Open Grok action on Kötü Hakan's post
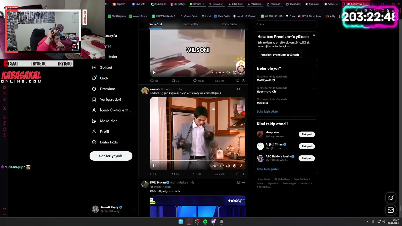This screenshot has height=226, width=402. tap(238, 182)
